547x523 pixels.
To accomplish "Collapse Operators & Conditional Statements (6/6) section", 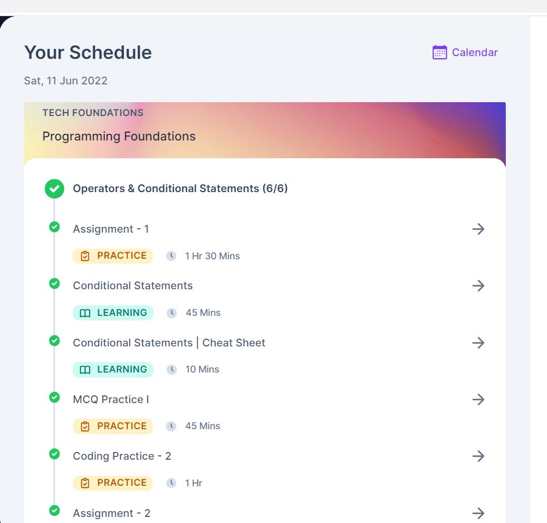I will pyautogui.click(x=180, y=189).
